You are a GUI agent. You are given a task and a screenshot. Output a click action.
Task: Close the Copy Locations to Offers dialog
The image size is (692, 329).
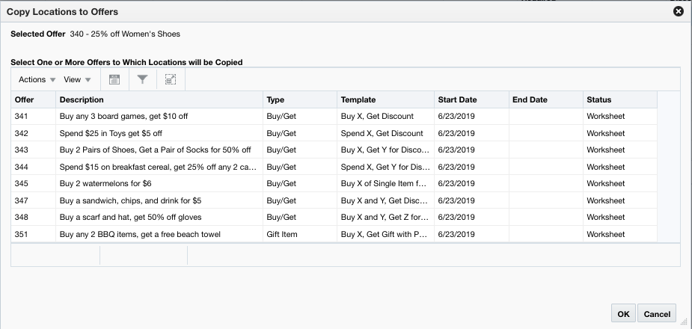pos(679,11)
